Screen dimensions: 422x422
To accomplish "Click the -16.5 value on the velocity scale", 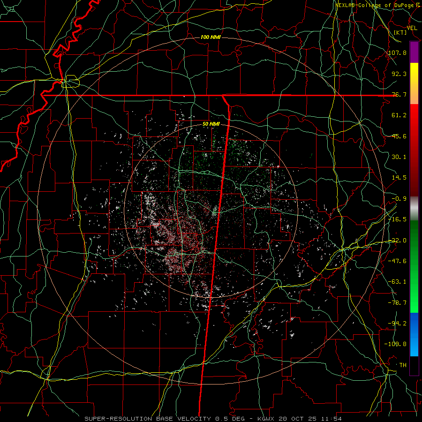I will click(x=397, y=219).
